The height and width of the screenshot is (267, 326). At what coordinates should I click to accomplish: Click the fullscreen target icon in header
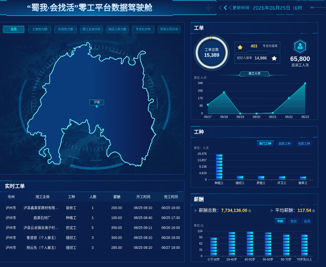(x=209, y=8)
